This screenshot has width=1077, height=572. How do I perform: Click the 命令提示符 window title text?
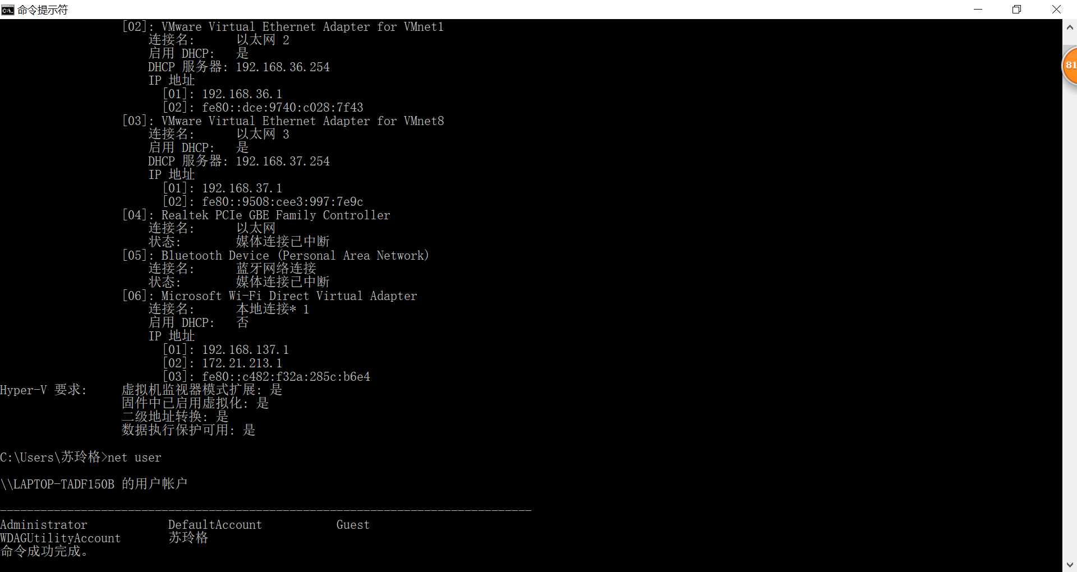(43, 10)
